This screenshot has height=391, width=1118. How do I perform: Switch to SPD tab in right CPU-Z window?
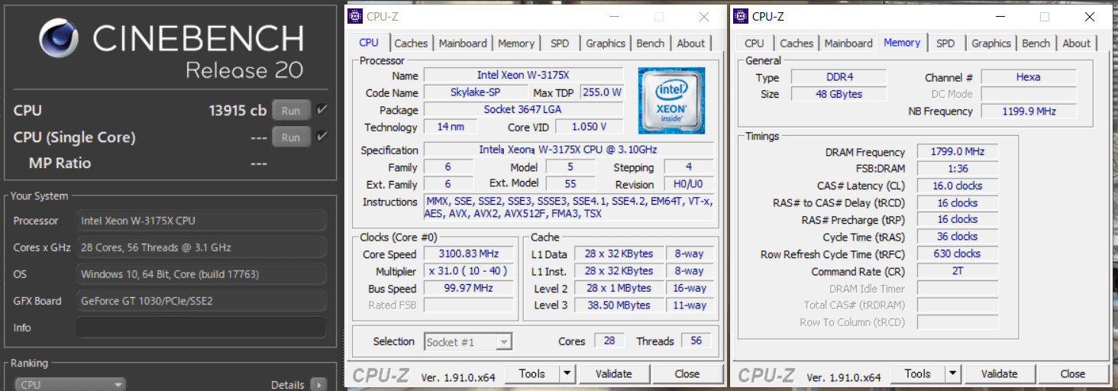coord(945,44)
